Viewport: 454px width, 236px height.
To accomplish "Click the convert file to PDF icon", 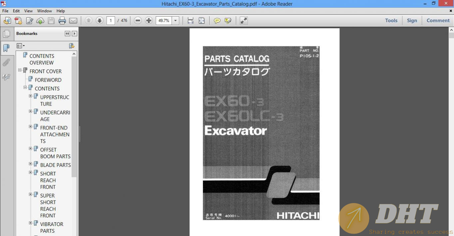I will [18, 21].
